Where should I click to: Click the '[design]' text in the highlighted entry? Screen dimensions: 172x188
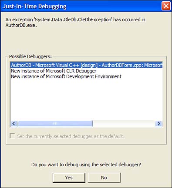(x=89, y=65)
